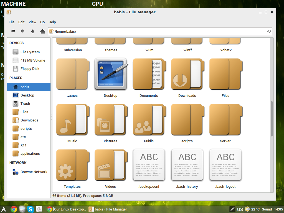Select the .w3m folder
This screenshot has height=213, width=284.
click(149, 45)
